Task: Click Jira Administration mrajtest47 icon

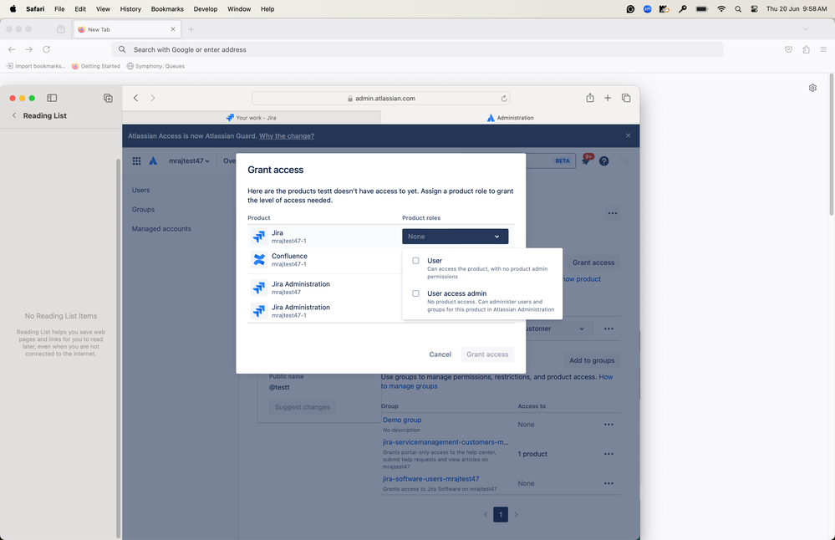Action: point(259,288)
